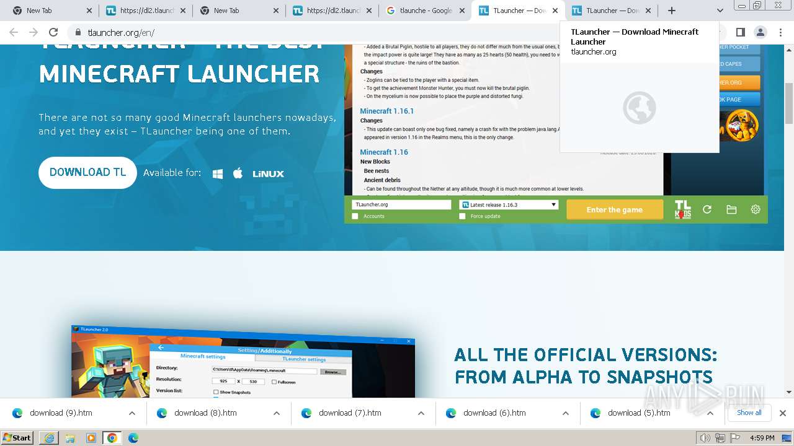This screenshot has width=794, height=446.
Task: Open download (8).htm from downloads bar
Action: (205, 413)
